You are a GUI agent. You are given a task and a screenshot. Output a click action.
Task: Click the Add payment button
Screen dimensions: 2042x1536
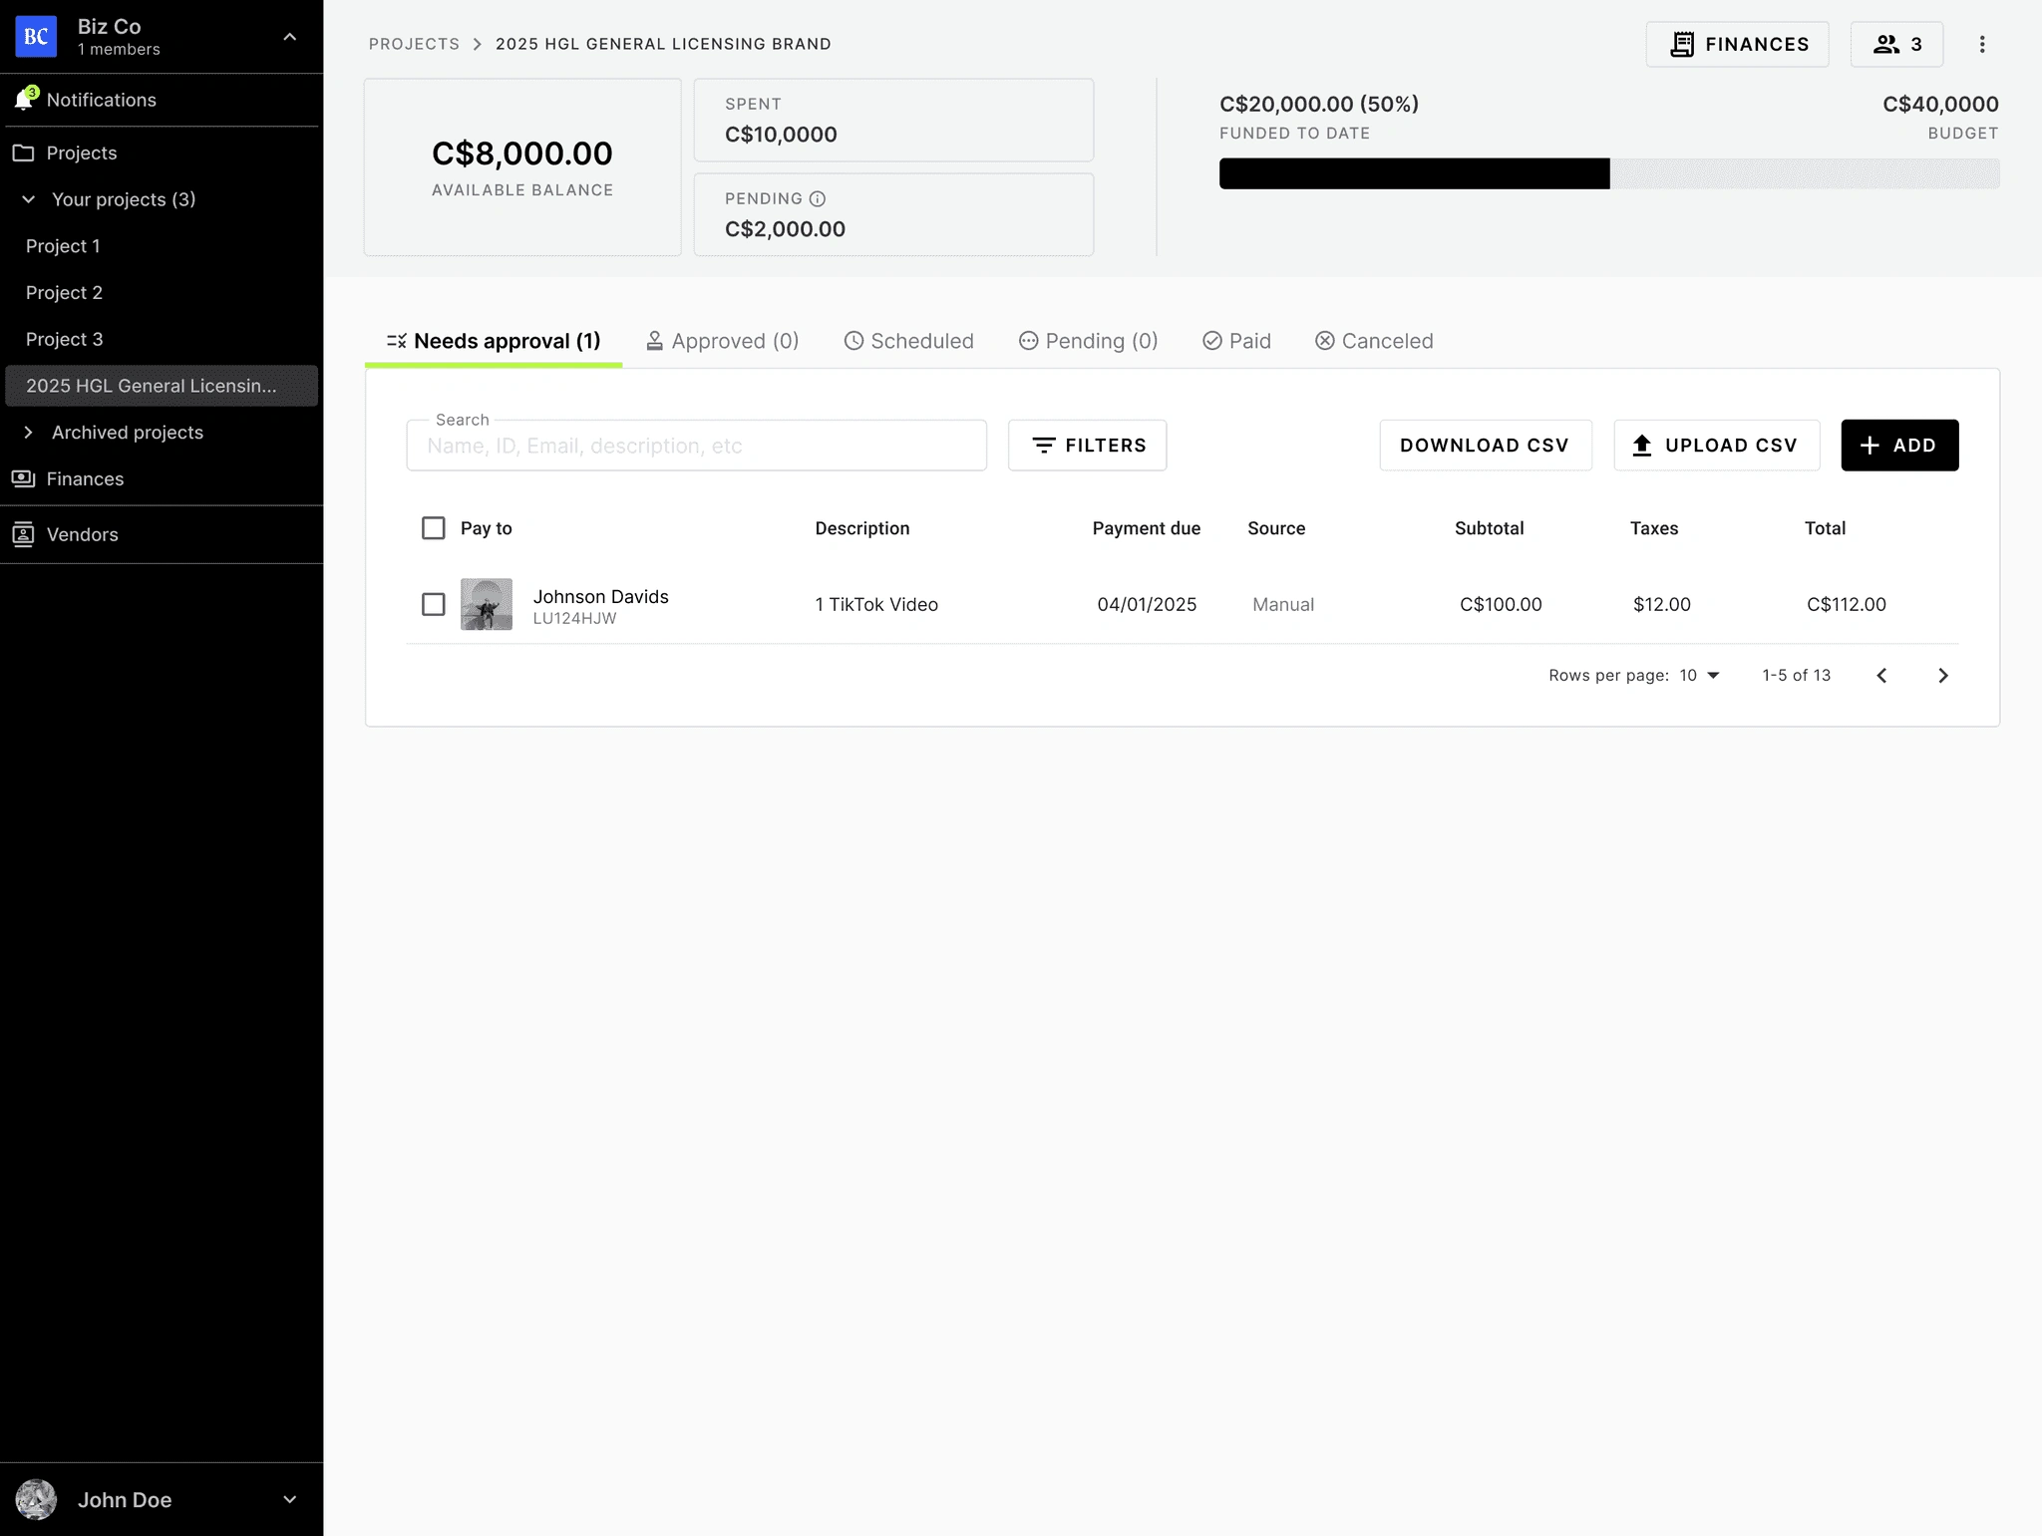tap(1898, 446)
